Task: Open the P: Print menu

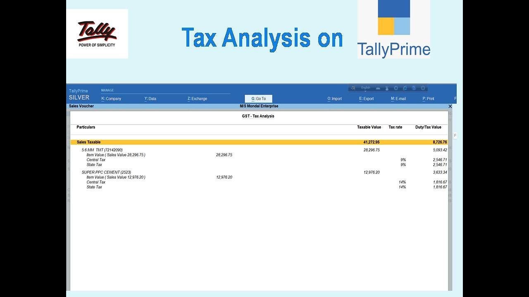Action: point(428,99)
